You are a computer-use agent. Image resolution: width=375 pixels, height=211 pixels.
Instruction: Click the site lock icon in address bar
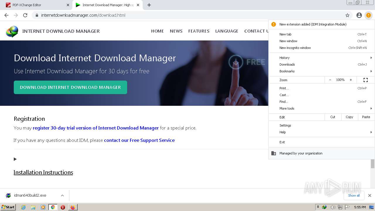[x=37, y=15]
